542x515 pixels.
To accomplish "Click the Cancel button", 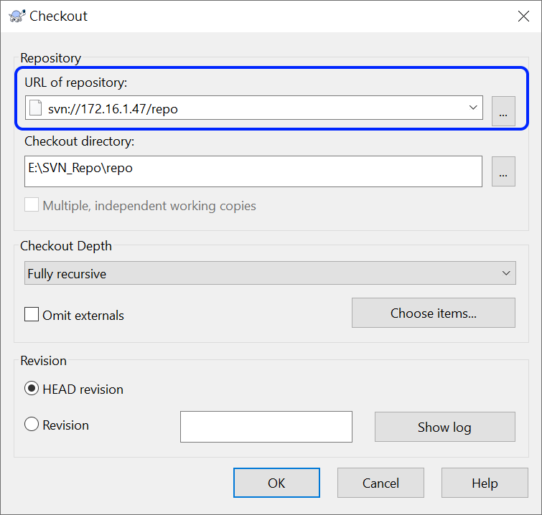I will pyautogui.click(x=380, y=483).
